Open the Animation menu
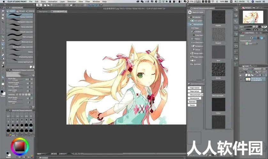Screen dimensions: 268x159 [53, 1]
